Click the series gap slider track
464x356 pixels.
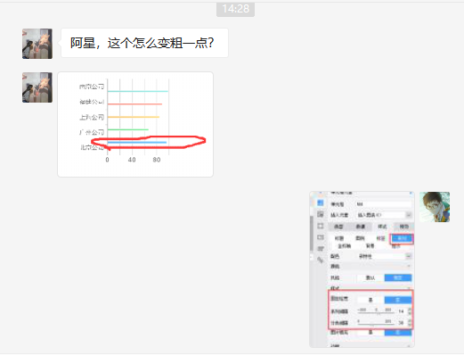click(x=376, y=312)
